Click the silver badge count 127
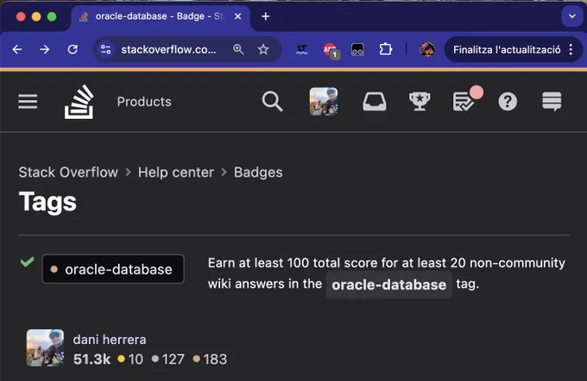Screen dimensions: 587x381 tap(168, 359)
